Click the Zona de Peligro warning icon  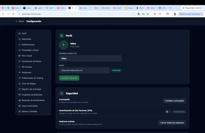pos(19,84)
